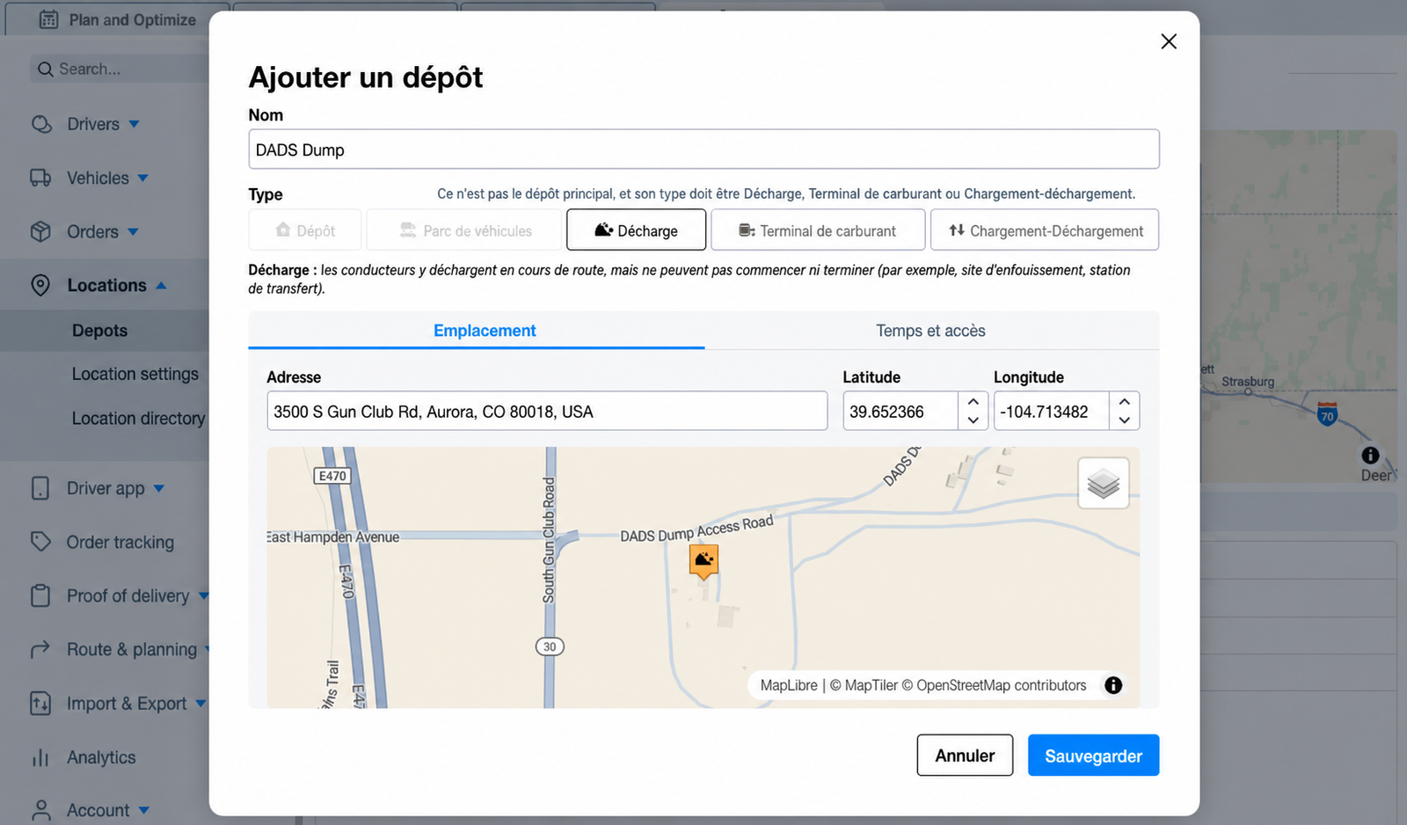Click the Annuler button
Screen dimensions: 1407x825
point(965,756)
